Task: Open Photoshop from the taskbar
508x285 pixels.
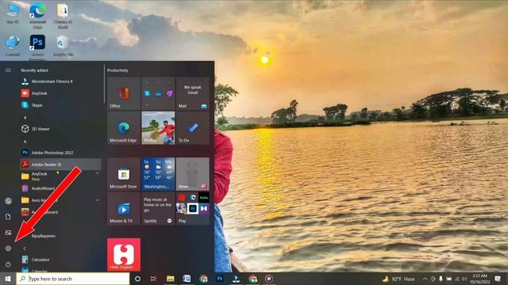Action: (x=220, y=279)
